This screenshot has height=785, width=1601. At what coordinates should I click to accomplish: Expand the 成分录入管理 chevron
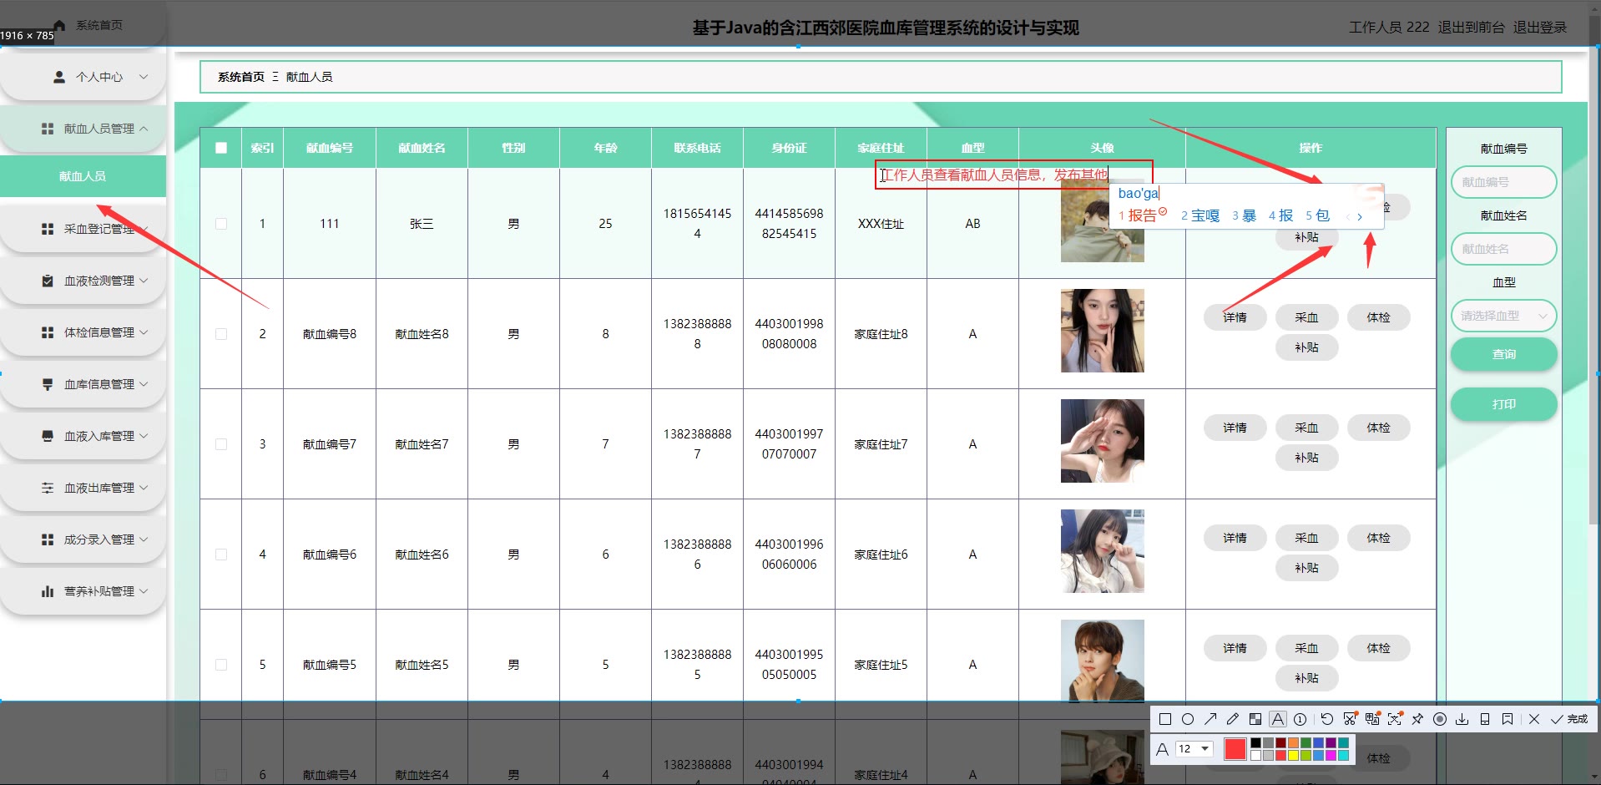pyautogui.click(x=144, y=539)
